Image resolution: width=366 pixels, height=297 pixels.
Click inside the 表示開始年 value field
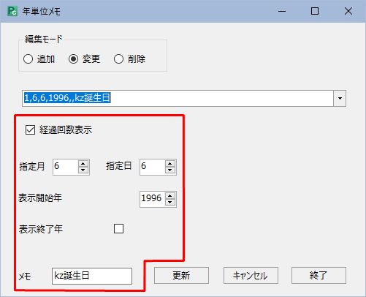[x=153, y=199]
